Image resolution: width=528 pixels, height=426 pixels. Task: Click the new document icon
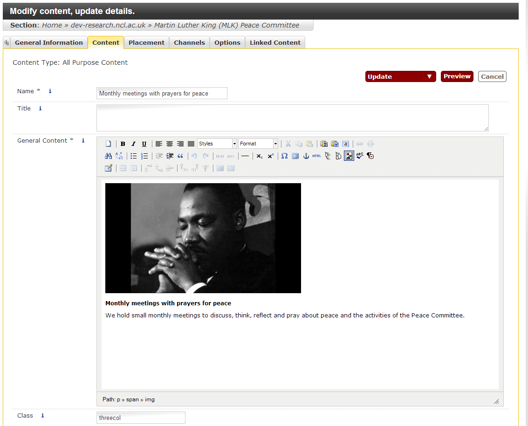point(108,144)
